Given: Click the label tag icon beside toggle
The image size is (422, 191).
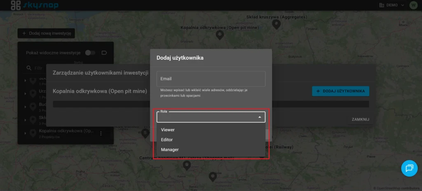Looking at the screenshot, I should click(x=104, y=53).
